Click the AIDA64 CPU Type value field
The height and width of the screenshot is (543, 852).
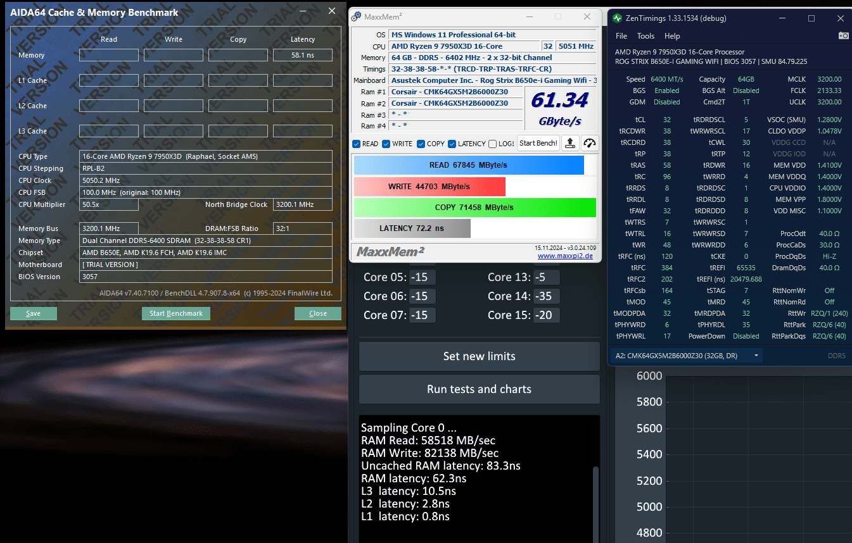tap(206, 156)
